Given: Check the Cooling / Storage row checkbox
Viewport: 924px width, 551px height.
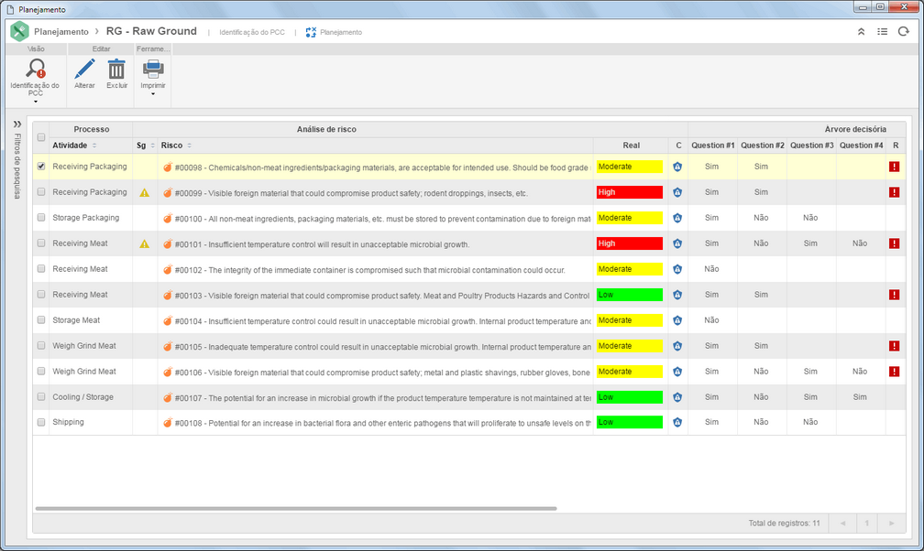Looking at the screenshot, I should pos(41,396).
